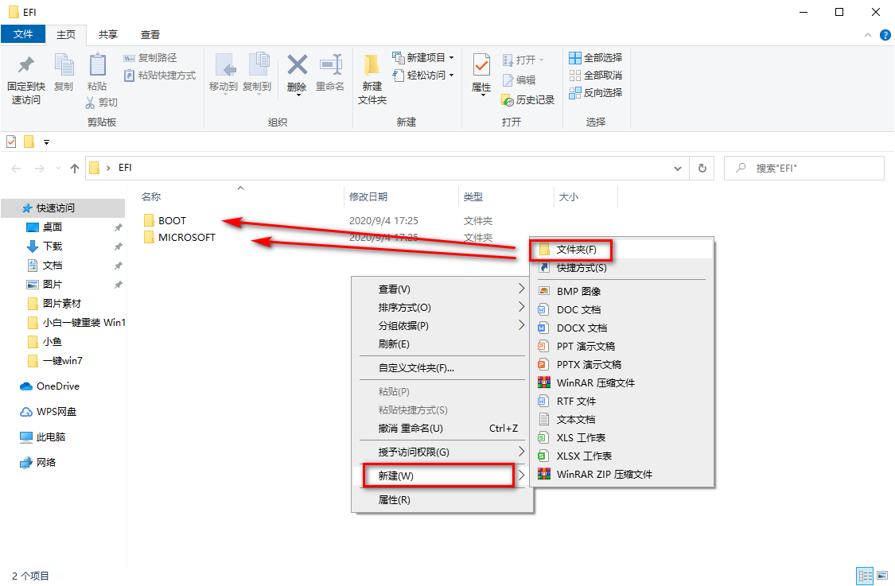Select DOCX 文档 in New submenu

click(x=621, y=328)
